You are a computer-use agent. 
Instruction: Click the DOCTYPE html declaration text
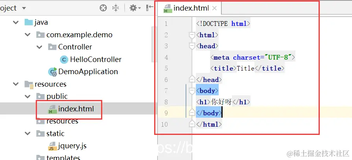pos(223,24)
